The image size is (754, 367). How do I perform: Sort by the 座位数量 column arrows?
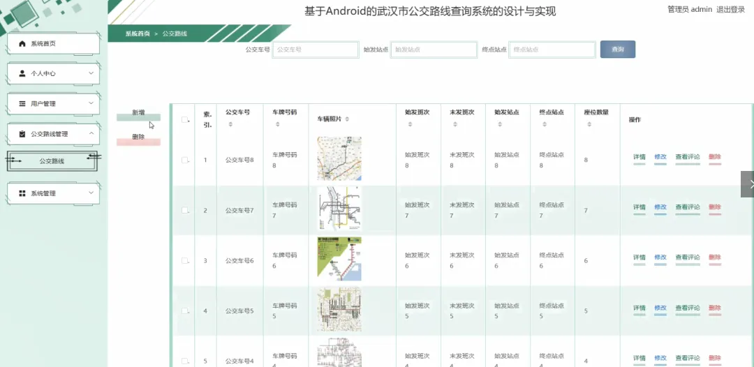coord(589,124)
